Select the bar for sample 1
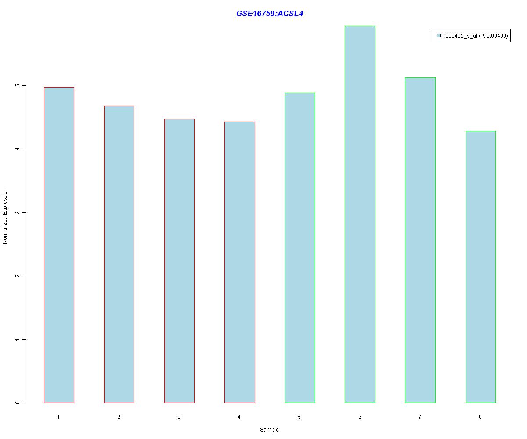527x439 pixels. 59,245
